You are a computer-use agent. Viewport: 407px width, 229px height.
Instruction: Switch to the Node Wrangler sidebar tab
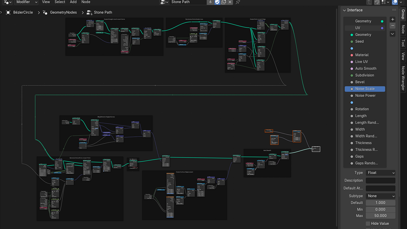(403, 78)
